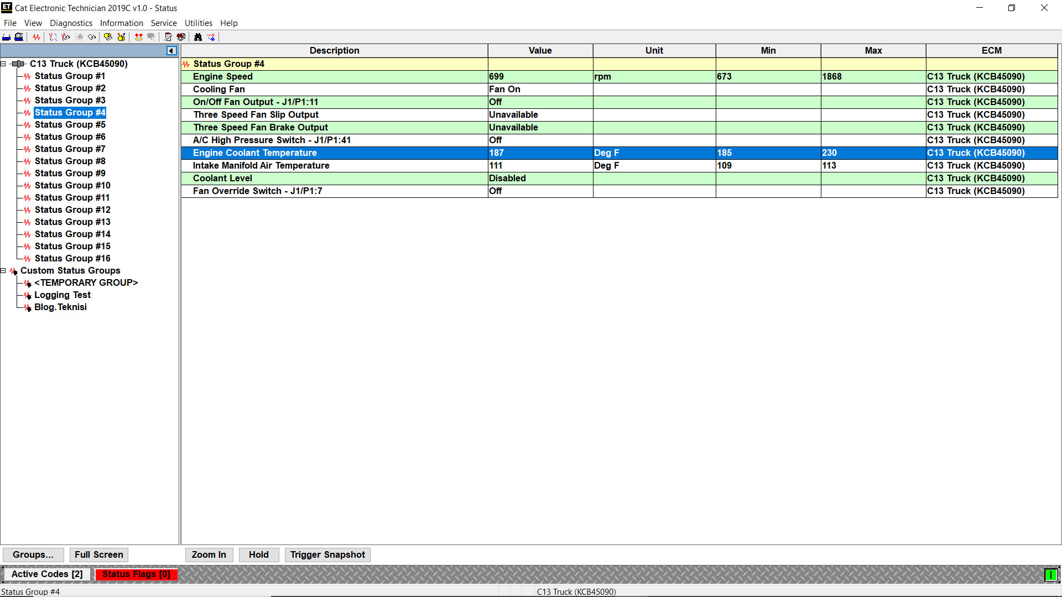Viewport: 1062px width, 597px height.
Task: Open Active Diagnostic Codes stethoscope icon
Action: pos(53,37)
